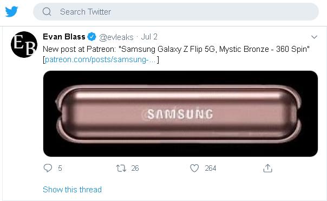Retweet using the retweet arrows icon

tap(121, 168)
